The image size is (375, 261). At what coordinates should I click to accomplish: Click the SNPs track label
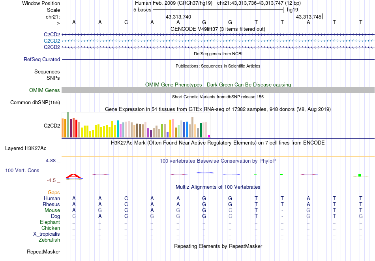(x=53, y=78)
